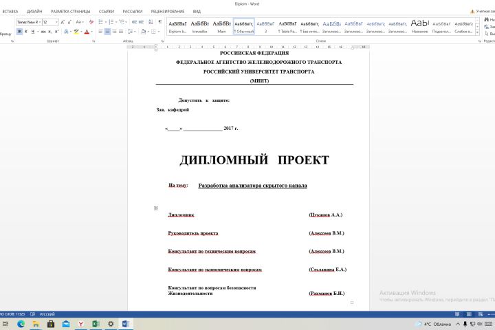This screenshot has width=495, height=330.
Task: Open the ДИЗАЙН ribbon tab
Action: pyautogui.click(x=34, y=12)
